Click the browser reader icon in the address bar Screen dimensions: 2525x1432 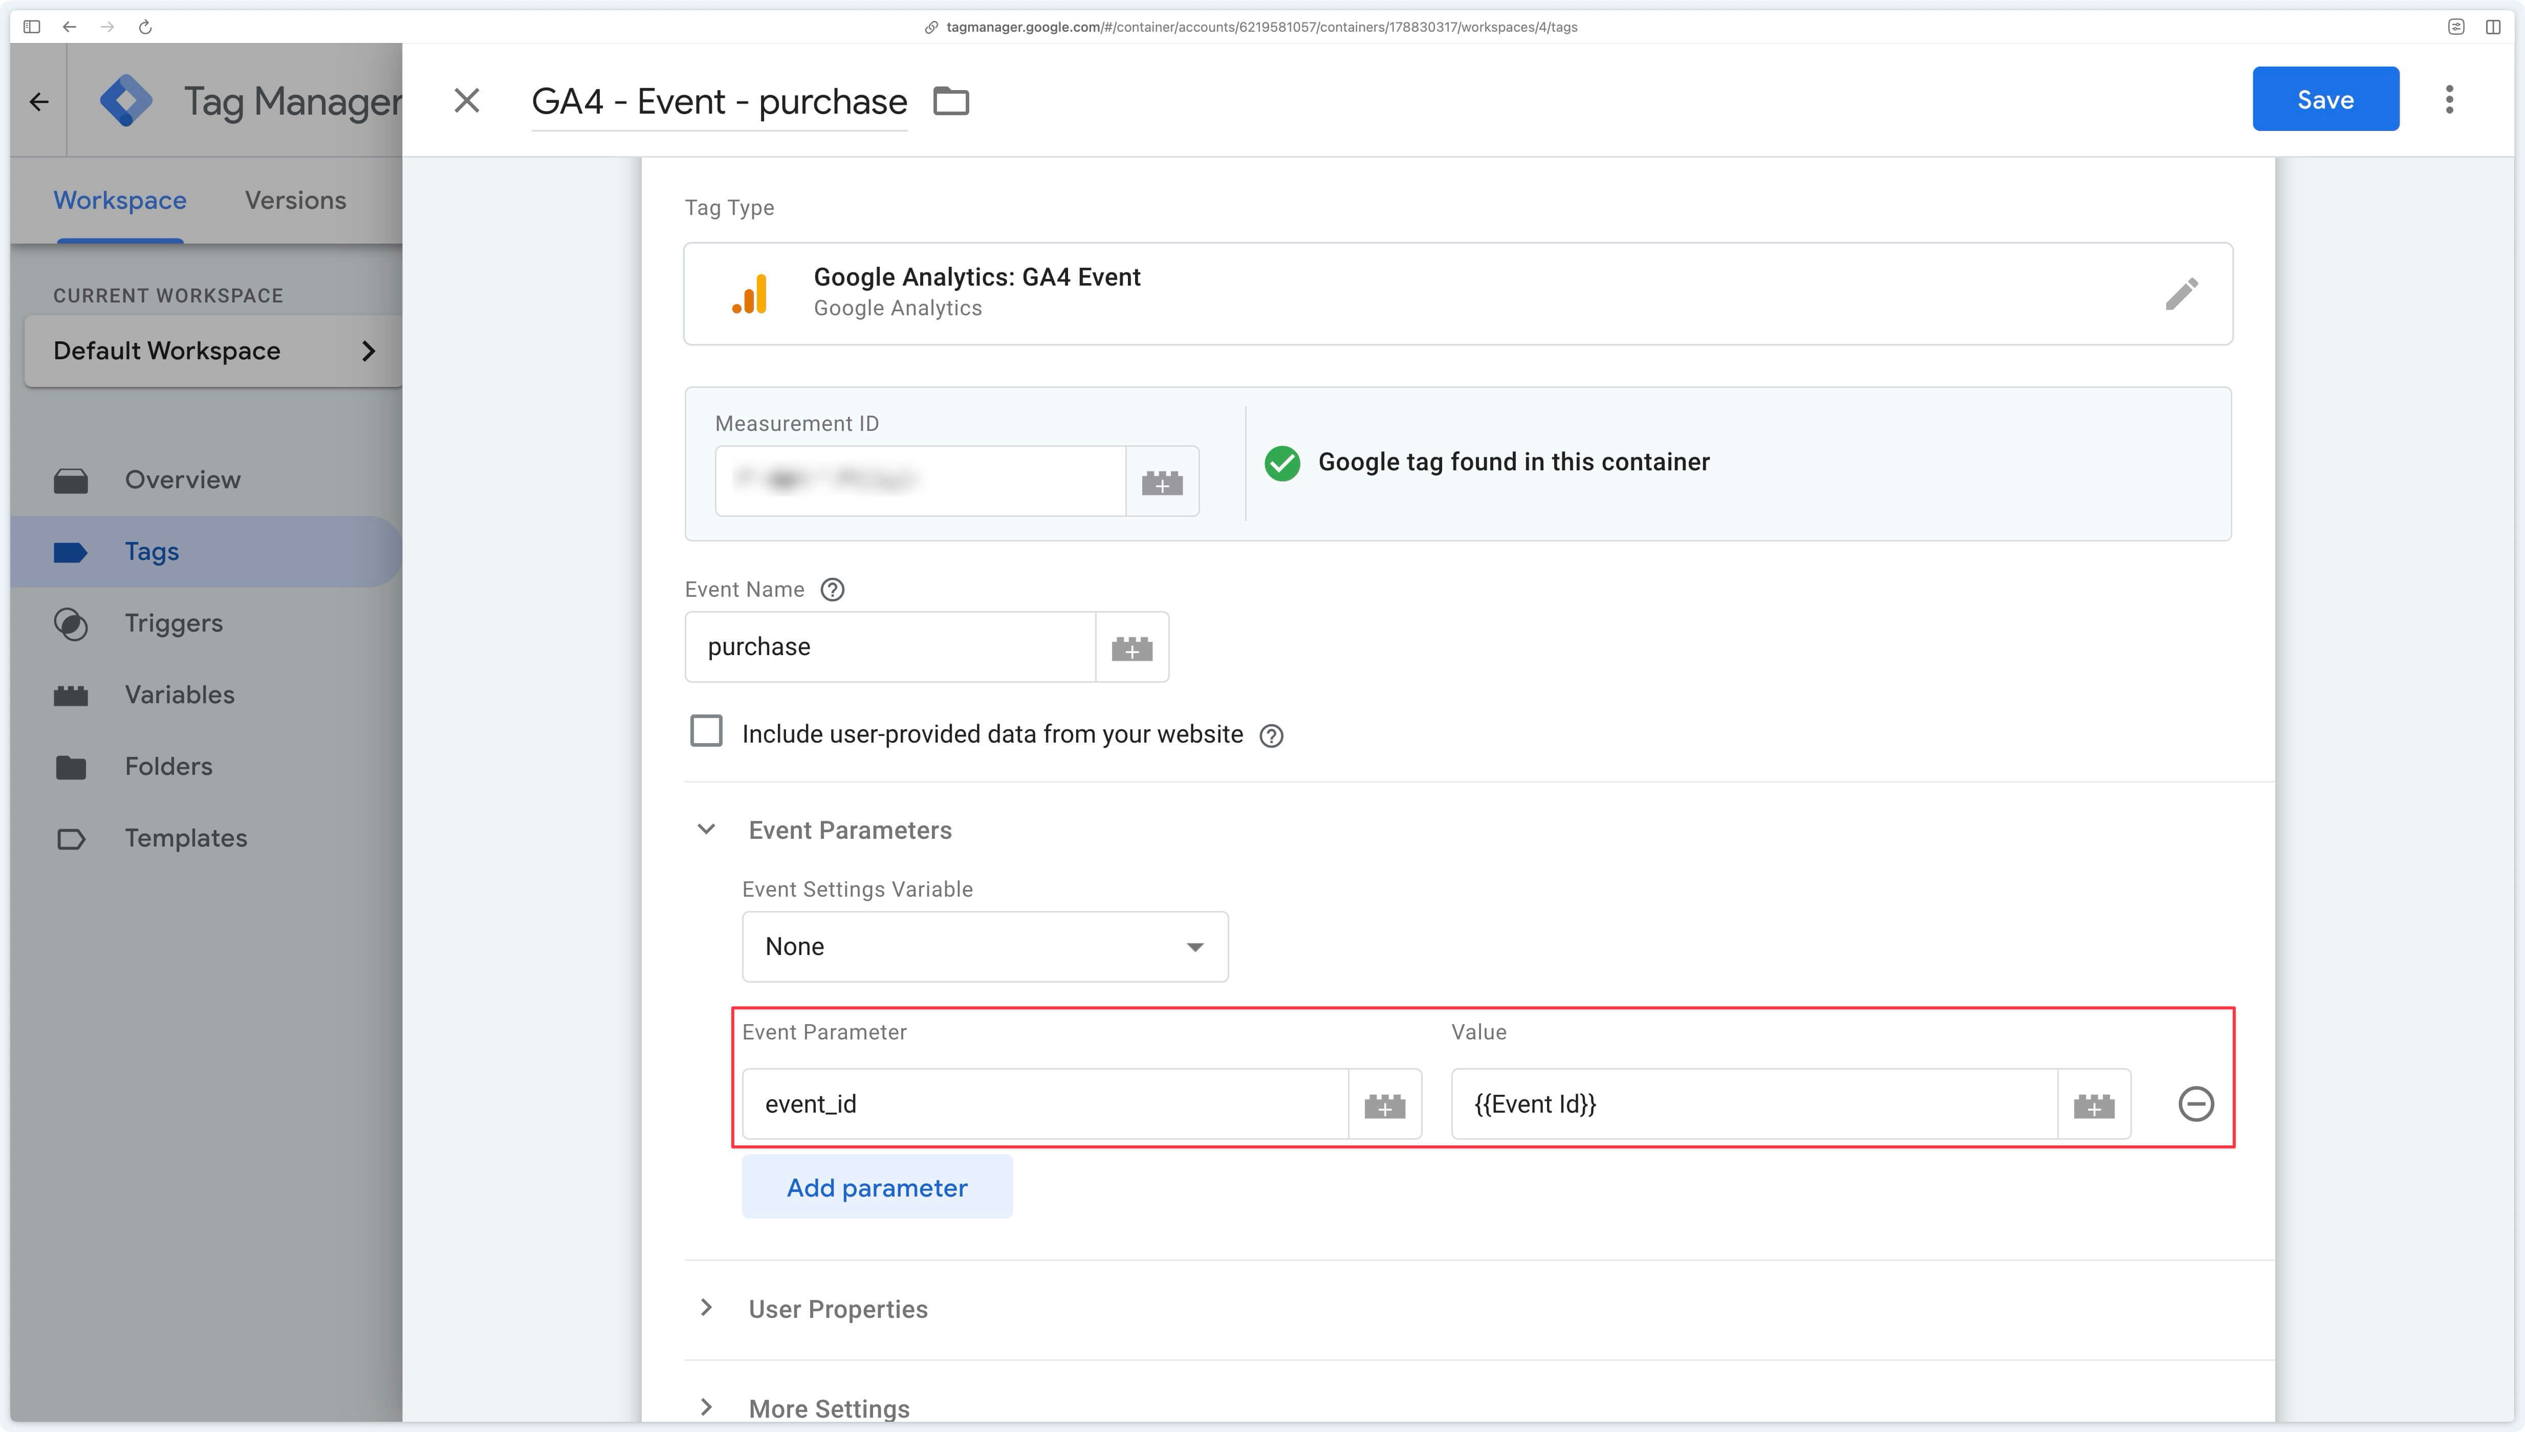pos(2455,27)
